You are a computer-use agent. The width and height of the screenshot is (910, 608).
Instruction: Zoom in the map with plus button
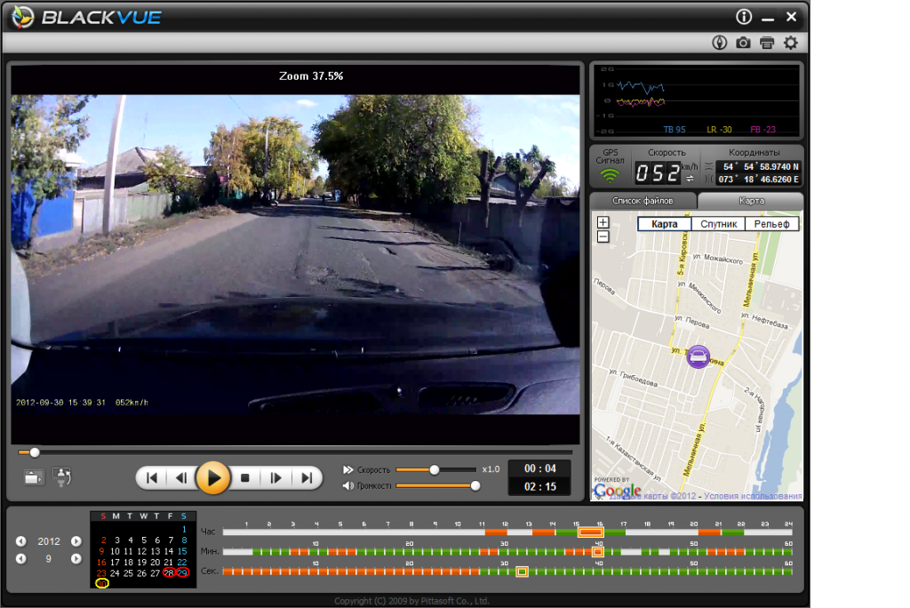click(x=603, y=222)
